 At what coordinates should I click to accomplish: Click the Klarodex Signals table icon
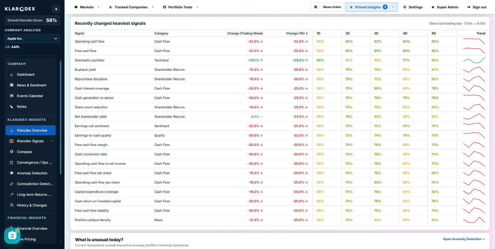(11, 141)
